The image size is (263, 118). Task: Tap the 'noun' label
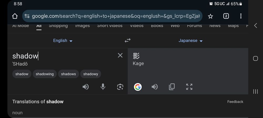click(17, 113)
